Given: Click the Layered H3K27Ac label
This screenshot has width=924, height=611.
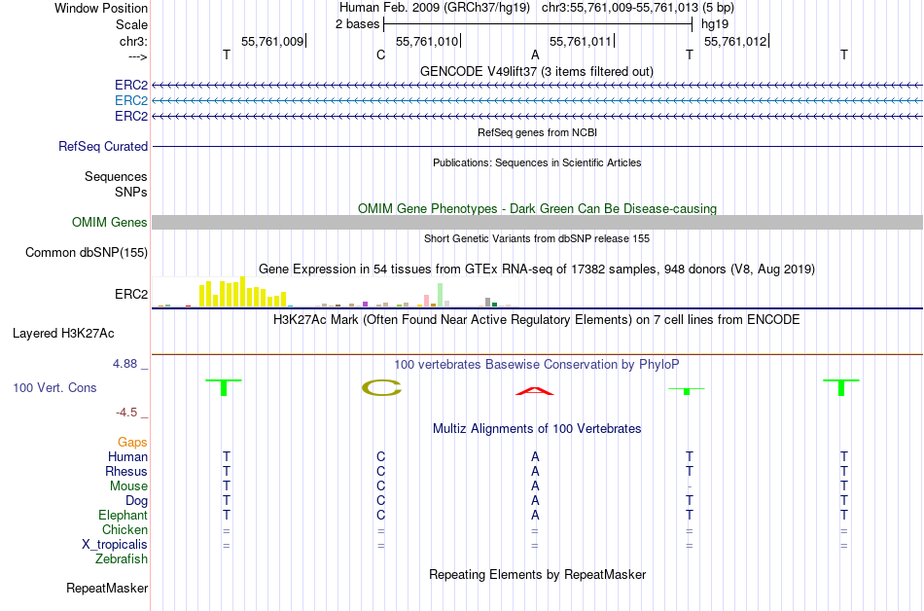Looking at the screenshot, I should click(x=63, y=334).
